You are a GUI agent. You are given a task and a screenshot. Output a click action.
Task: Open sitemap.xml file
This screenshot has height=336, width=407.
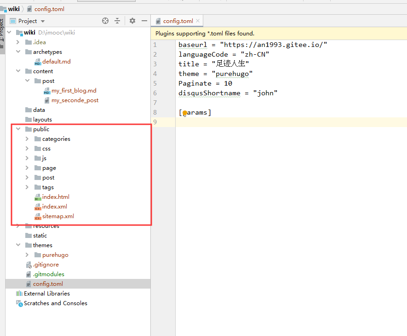(x=57, y=216)
